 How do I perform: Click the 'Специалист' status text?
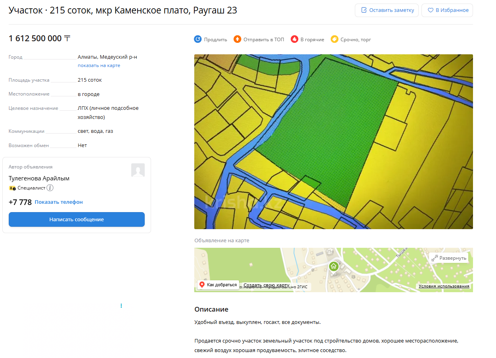(31, 188)
